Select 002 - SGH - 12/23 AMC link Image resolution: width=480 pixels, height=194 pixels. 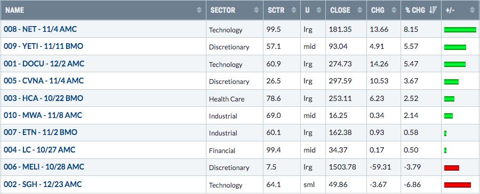(43, 184)
